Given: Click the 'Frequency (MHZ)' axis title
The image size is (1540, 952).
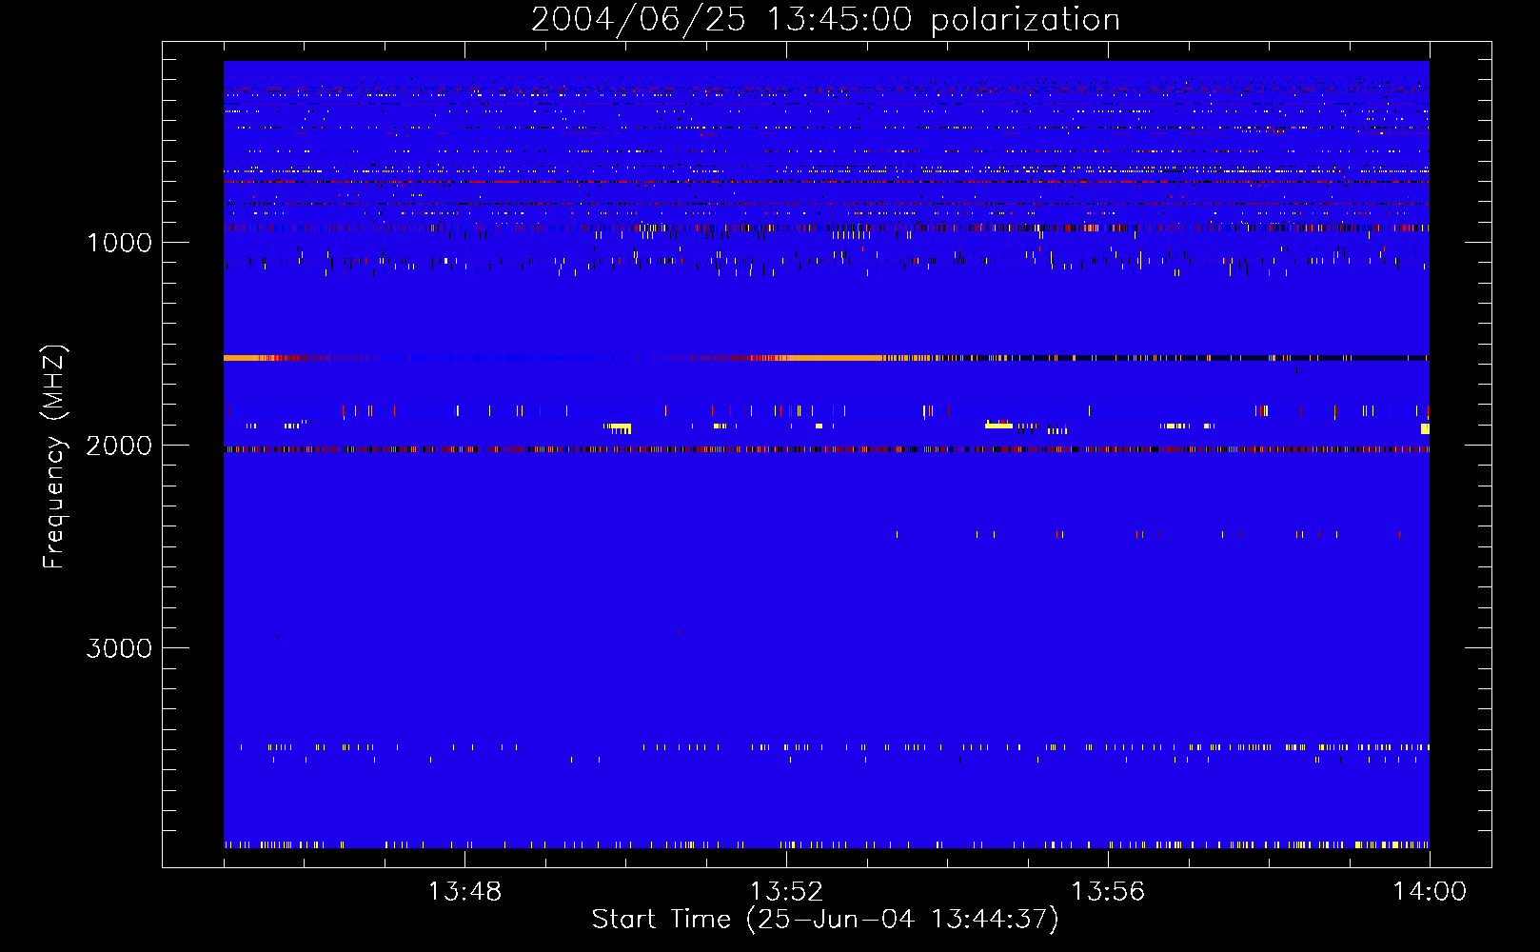Looking at the screenshot, I should [x=54, y=457].
